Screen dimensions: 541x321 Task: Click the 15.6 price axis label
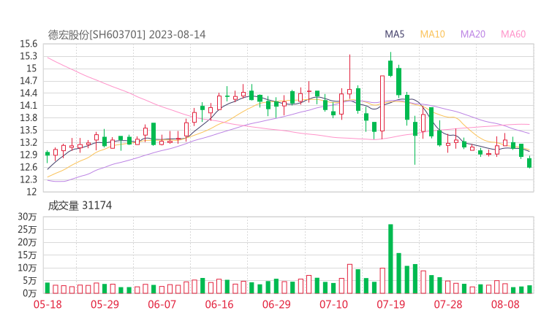pyautogui.click(x=29, y=44)
